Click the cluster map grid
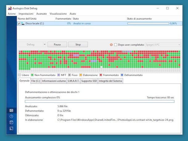This screenshot has height=141, width=188. click(x=100, y=61)
